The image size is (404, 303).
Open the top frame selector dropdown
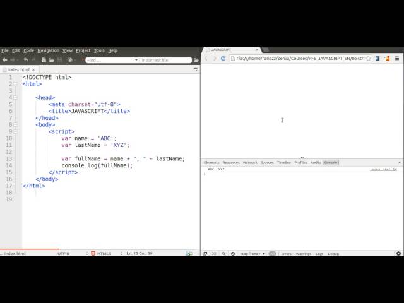[x=252, y=254]
